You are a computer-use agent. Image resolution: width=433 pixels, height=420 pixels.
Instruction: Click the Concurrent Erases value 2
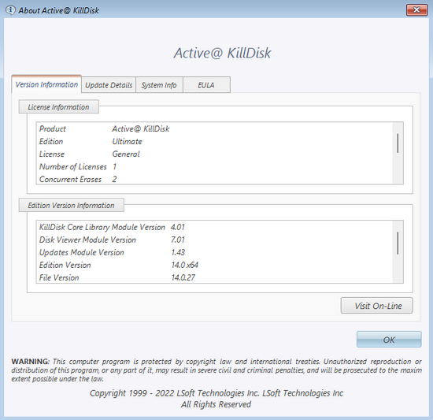point(114,180)
